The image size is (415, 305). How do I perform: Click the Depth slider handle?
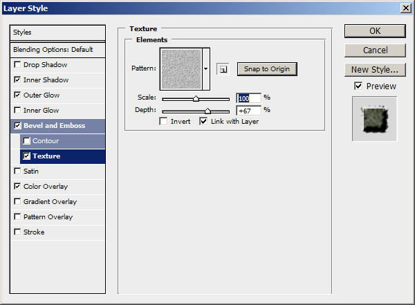pyautogui.click(x=207, y=111)
